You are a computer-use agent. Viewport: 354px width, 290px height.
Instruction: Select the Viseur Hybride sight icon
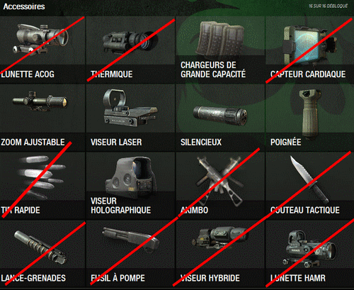[220, 238]
